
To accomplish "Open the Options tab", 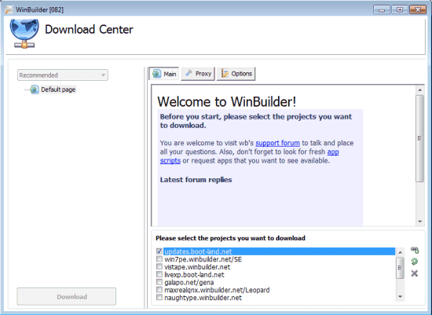I will [x=236, y=74].
